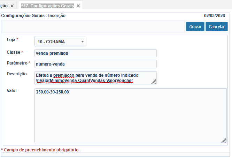Click the Valor text area with 350.00-30-250.00
Image resolution: width=232 pixels, height=158 pixels.
click(x=130, y=115)
